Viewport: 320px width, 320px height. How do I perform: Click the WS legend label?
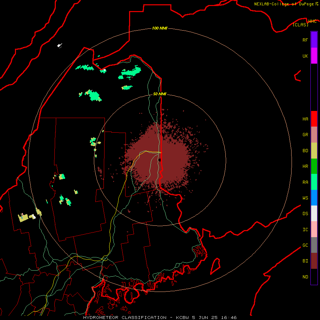pos(305,198)
